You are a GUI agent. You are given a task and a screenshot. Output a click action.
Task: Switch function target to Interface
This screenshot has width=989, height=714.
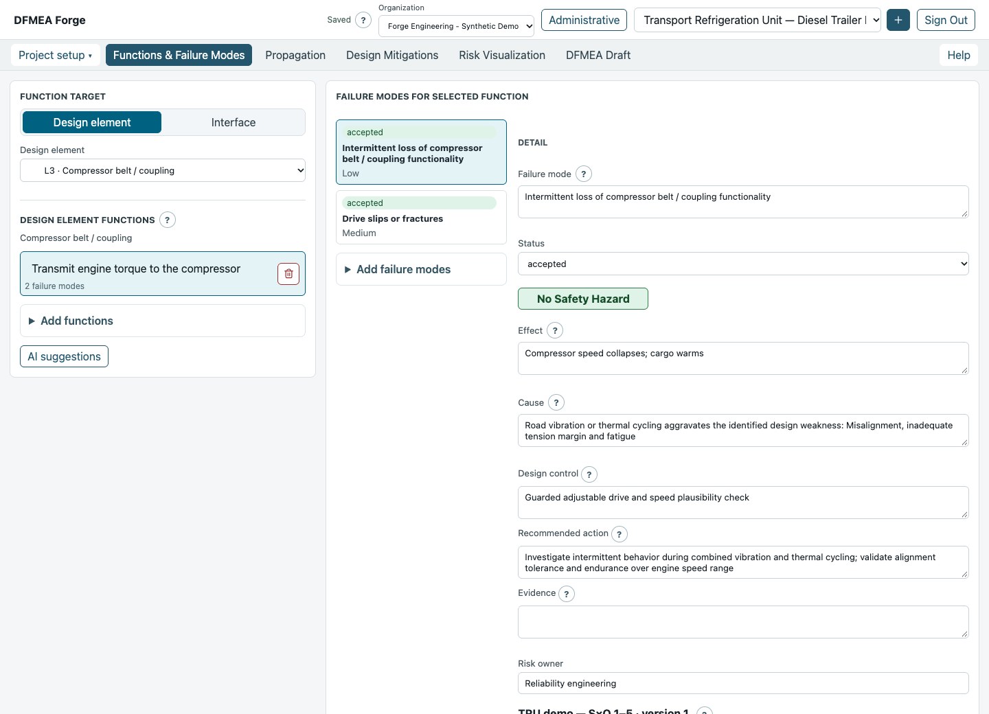coord(234,122)
